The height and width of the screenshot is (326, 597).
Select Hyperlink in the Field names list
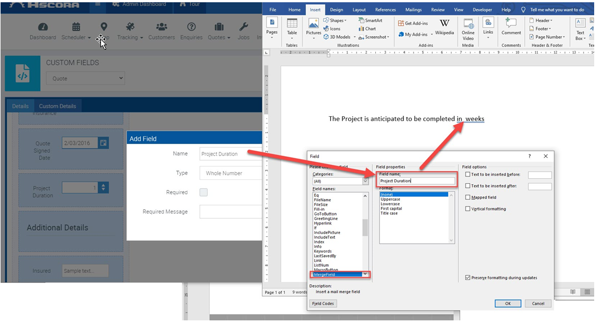point(323,223)
